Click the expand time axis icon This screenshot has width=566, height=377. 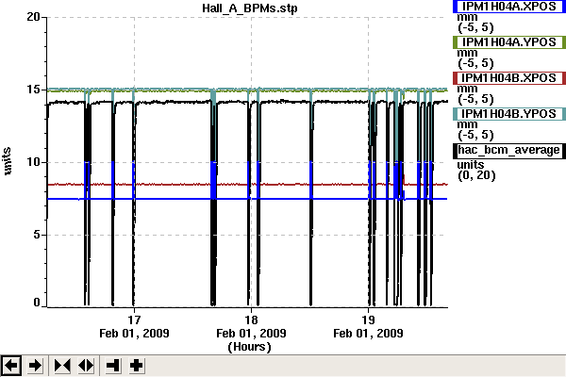pos(86,366)
